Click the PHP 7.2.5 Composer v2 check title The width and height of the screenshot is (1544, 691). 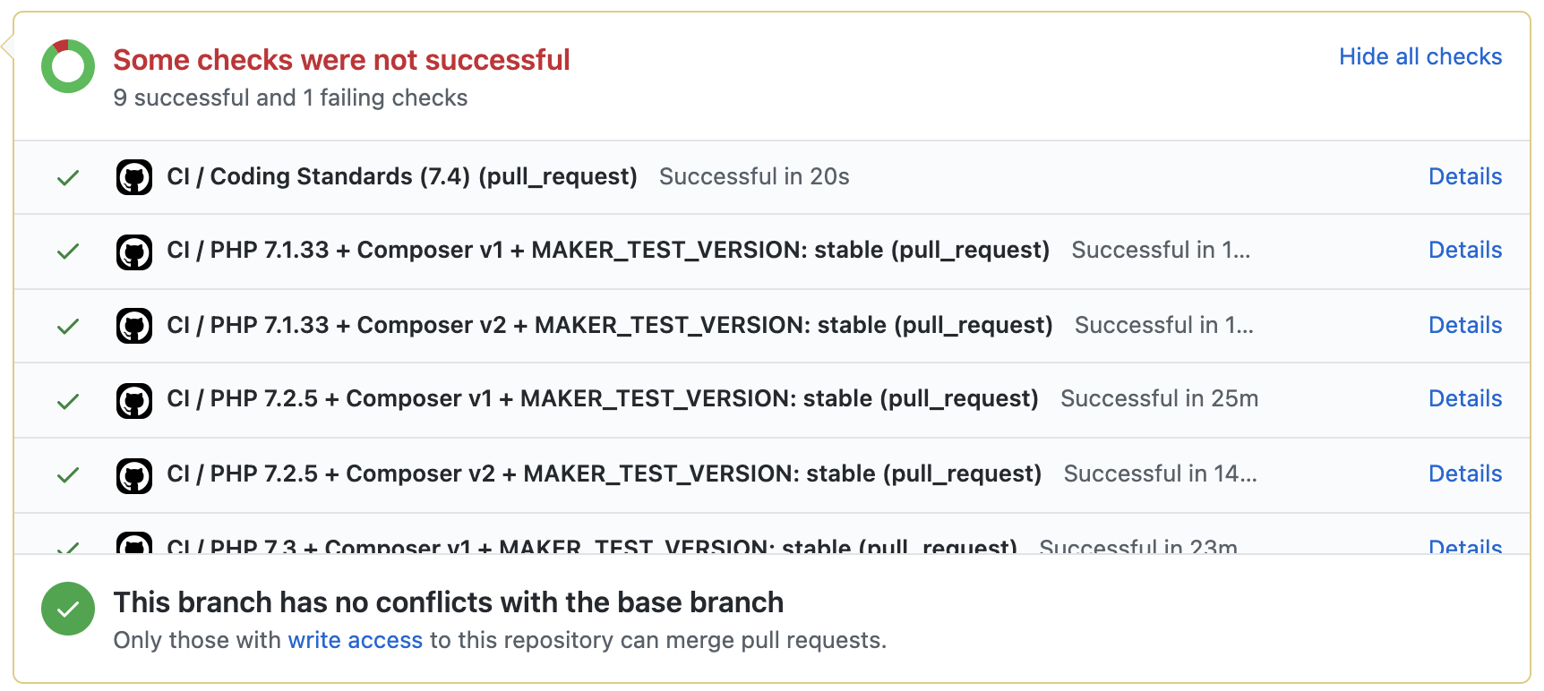click(x=604, y=473)
